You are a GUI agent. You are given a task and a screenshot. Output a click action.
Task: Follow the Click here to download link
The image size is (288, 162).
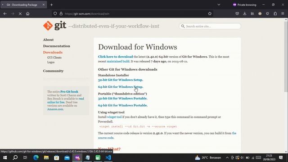115,57
